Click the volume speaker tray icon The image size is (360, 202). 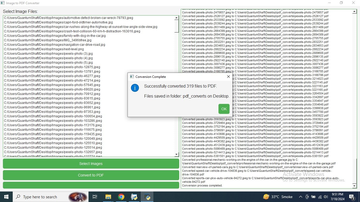tap(326, 197)
